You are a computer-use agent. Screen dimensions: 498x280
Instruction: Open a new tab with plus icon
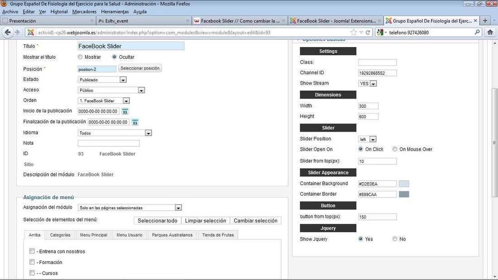(485, 21)
